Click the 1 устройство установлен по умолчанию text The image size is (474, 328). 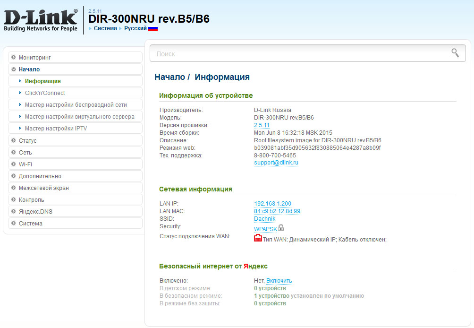[x=309, y=295]
